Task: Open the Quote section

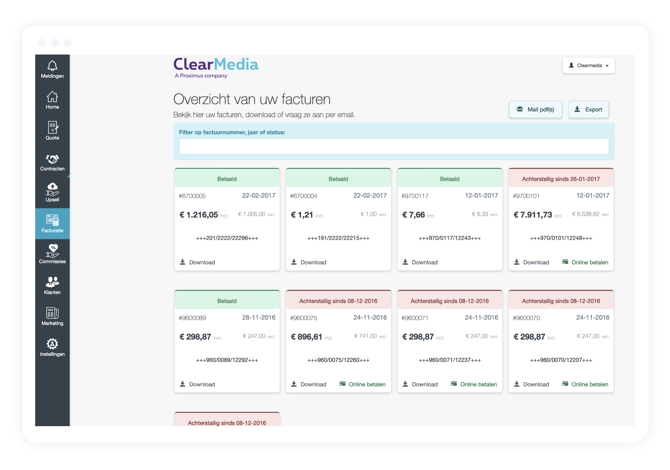Action: (x=52, y=131)
